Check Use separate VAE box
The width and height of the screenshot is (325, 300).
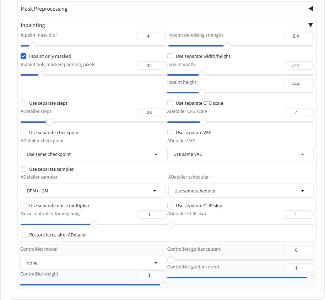coord(170,133)
